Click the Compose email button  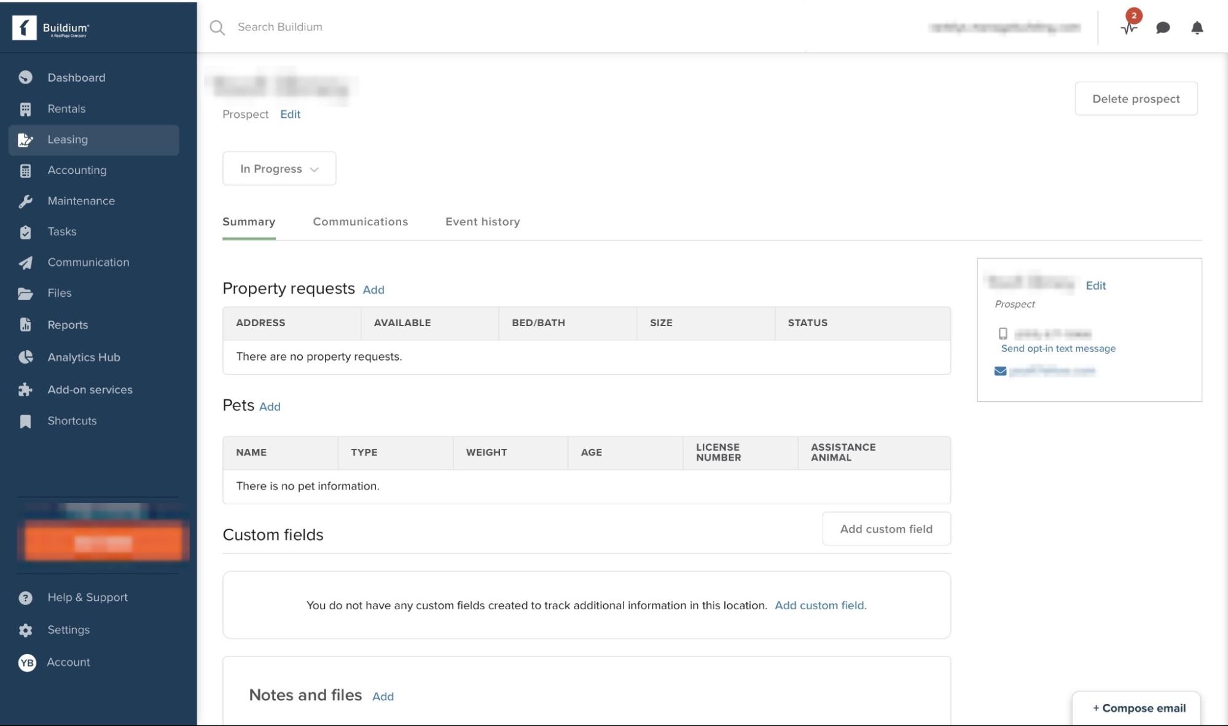click(x=1138, y=708)
